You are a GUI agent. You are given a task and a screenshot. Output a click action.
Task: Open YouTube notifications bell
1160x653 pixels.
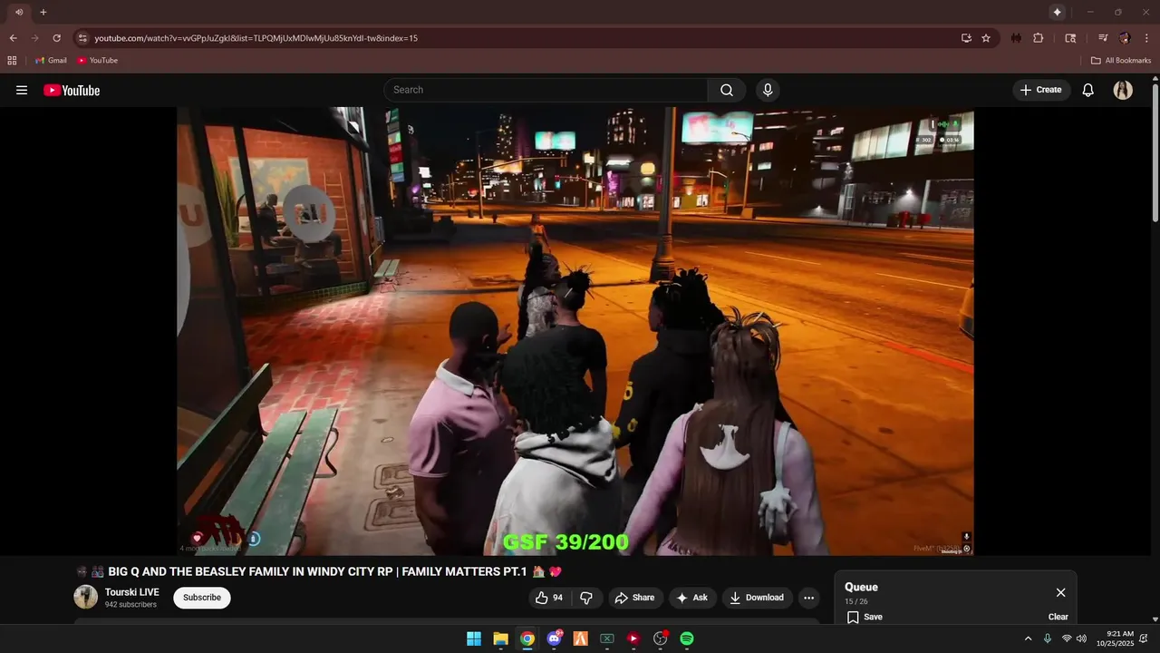(1088, 90)
